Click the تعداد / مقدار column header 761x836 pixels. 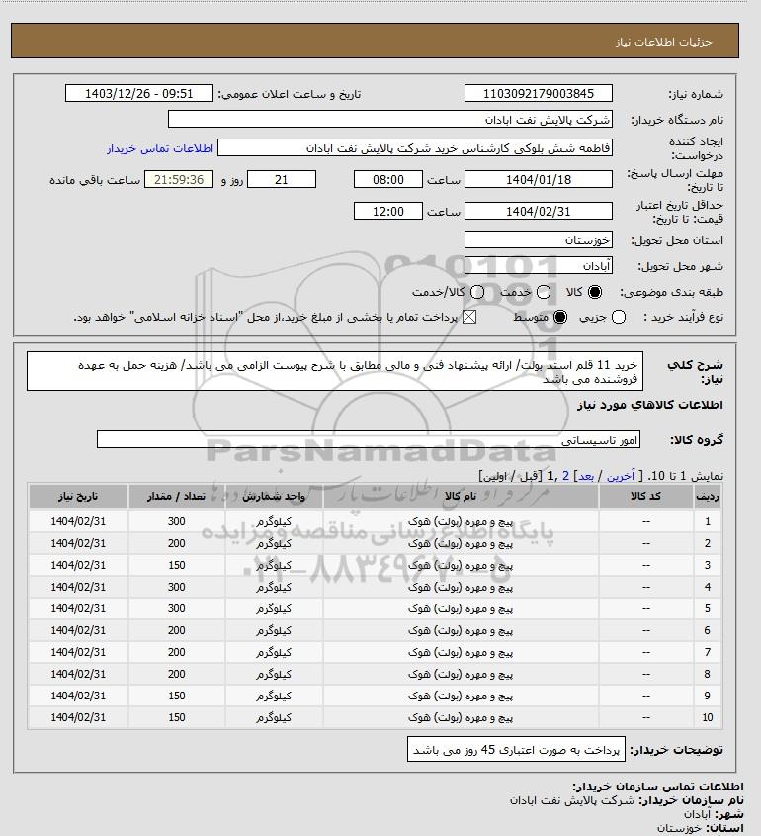[x=176, y=497]
